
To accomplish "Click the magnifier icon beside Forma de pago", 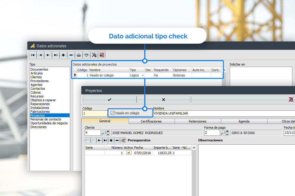I will tap(223, 133).
